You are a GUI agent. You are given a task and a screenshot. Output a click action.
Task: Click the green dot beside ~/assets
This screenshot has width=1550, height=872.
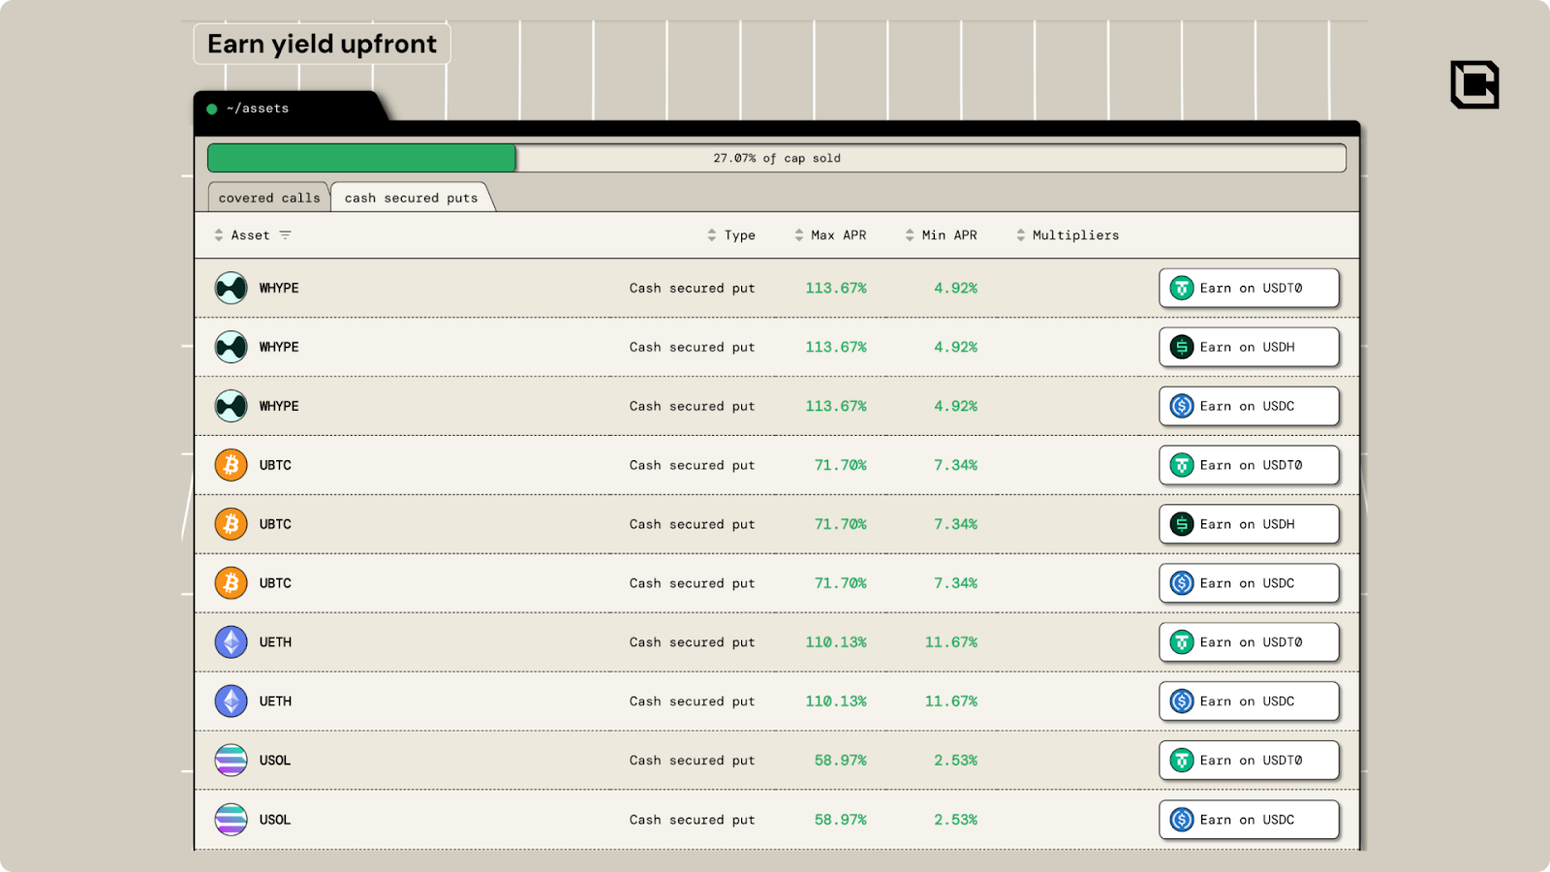(212, 109)
